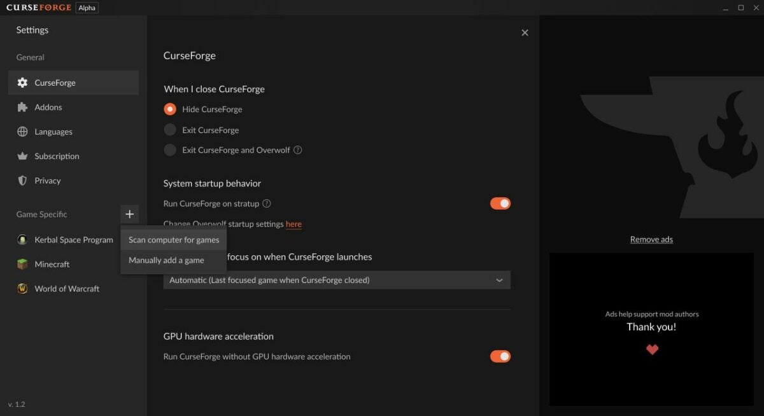Click the 'Ads help support mod authors' text

tap(652, 314)
